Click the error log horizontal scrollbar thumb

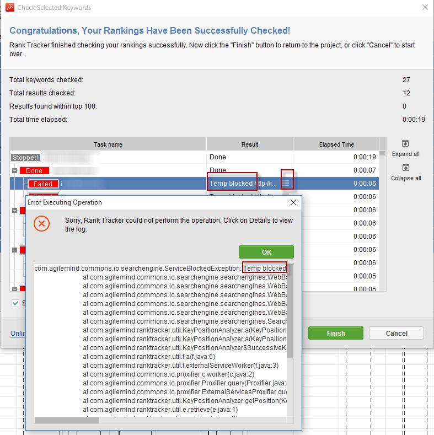coord(67,420)
